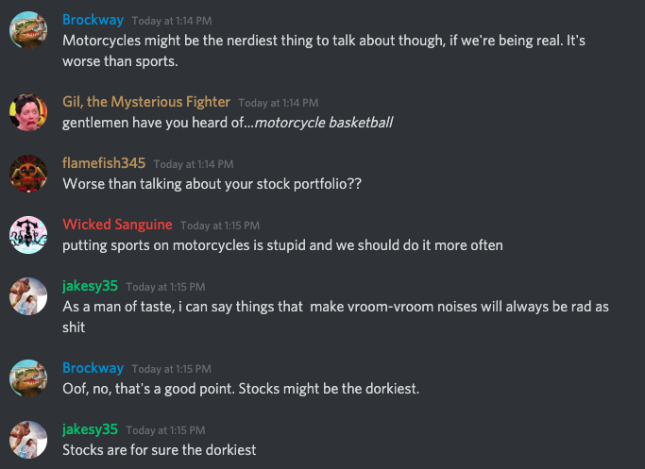The width and height of the screenshot is (645, 469).
Task: Click Wicked Sanguine's pink avatar
Action: click(x=28, y=235)
